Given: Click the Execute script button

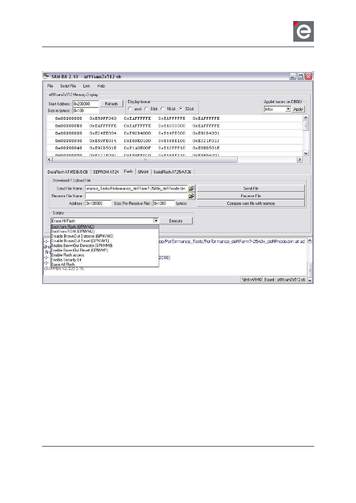Looking at the screenshot, I should [176, 221].
